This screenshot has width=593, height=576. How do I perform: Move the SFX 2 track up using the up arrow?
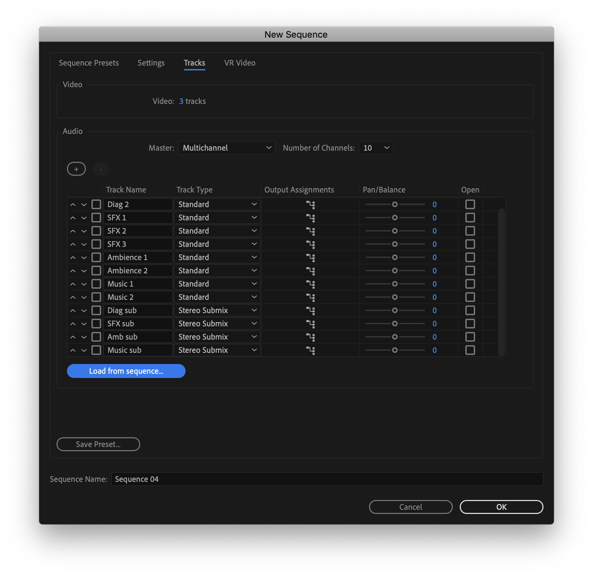(73, 230)
